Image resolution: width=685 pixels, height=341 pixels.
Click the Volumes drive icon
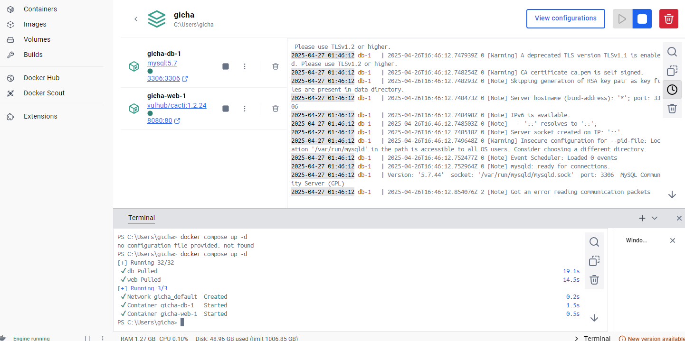(10, 39)
